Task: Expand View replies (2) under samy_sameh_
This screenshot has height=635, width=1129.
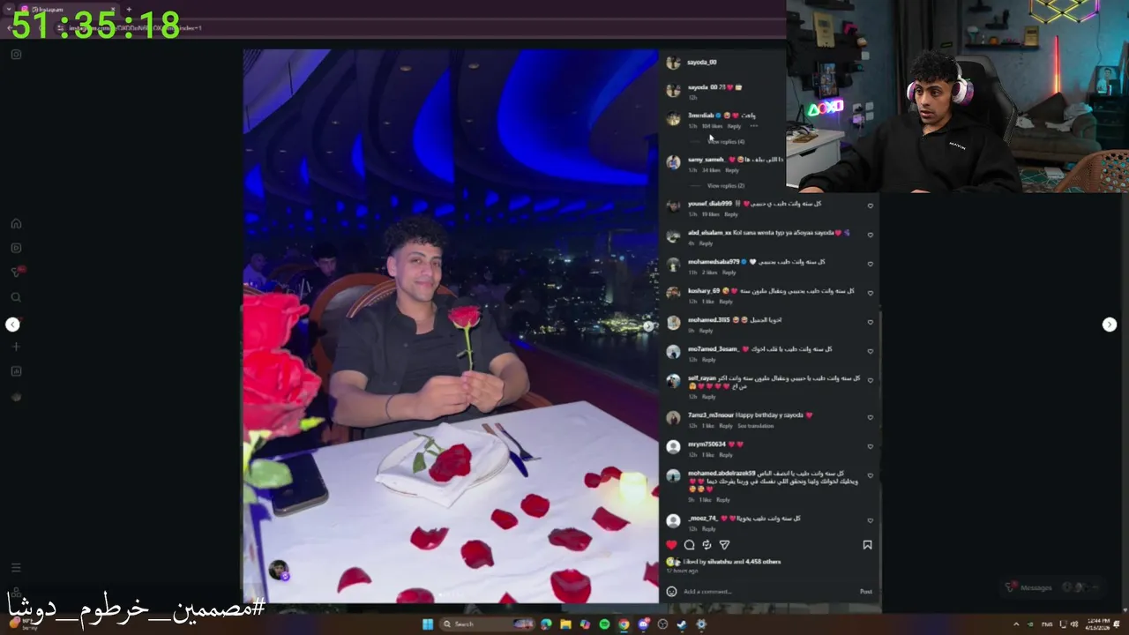Action: (726, 185)
